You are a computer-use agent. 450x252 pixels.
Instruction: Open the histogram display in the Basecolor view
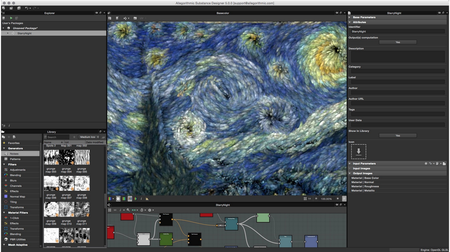coord(147,199)
